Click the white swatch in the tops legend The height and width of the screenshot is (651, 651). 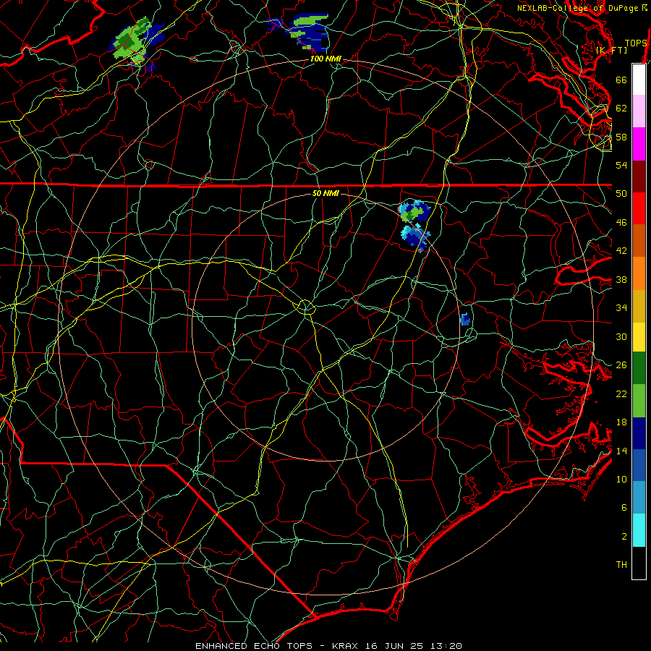tap(639, 80)
